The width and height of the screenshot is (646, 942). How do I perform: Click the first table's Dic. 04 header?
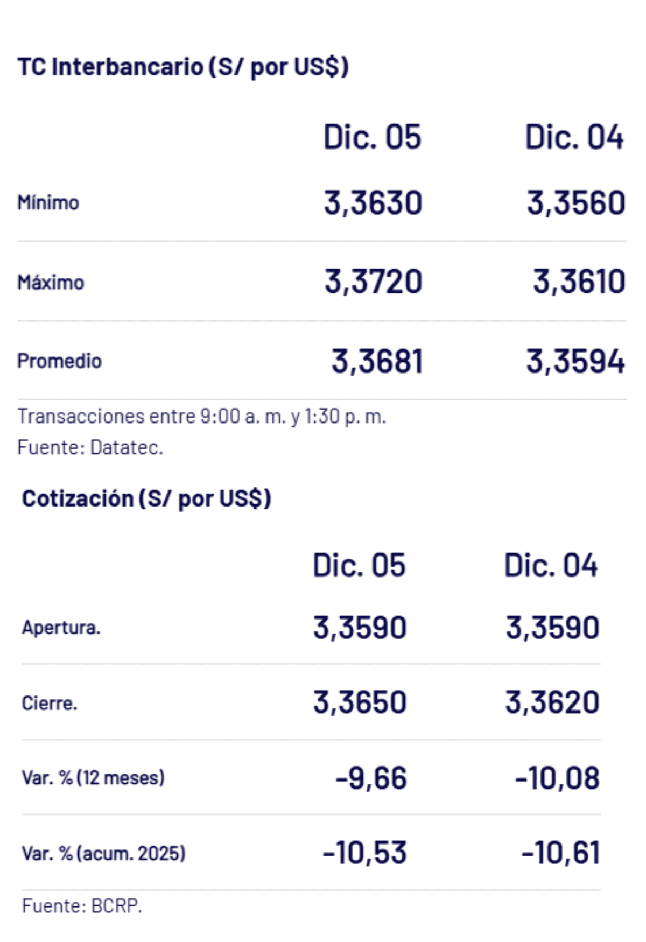click(x=574, y=137)
